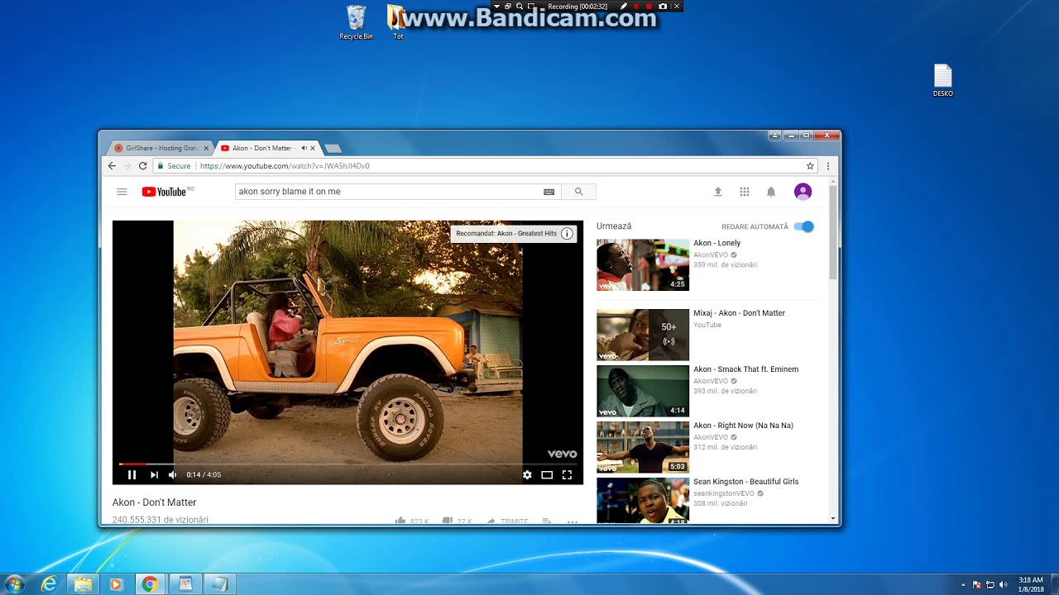Open the Recycle Bin desktop icon
This screenshot has height=595, width=1059.
click(x=356, y=22)
